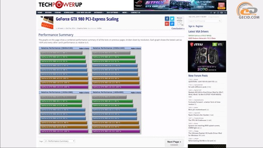
Task: Click the TechPowerUp logo
Action: (60, 5)
